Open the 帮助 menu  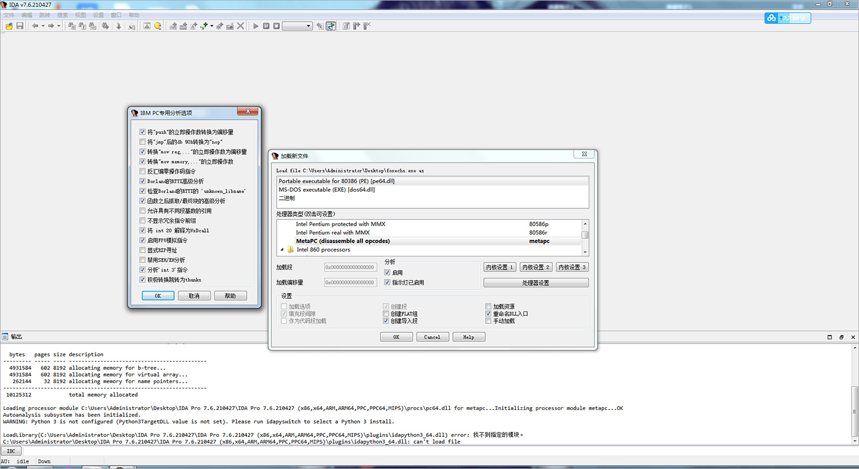[134, 15]
